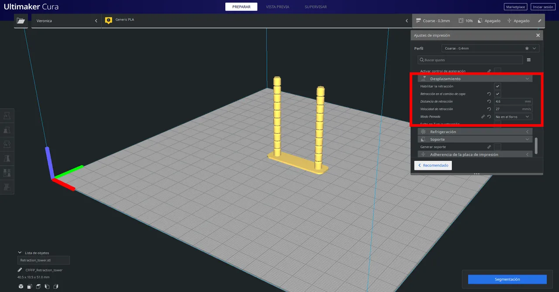The image size is (559, 292).
Task: Switch to left side view cube icon
Action: click(x=47, y=287)
